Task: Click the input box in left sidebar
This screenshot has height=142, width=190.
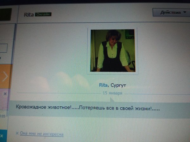Action: (x=3, y=48)
